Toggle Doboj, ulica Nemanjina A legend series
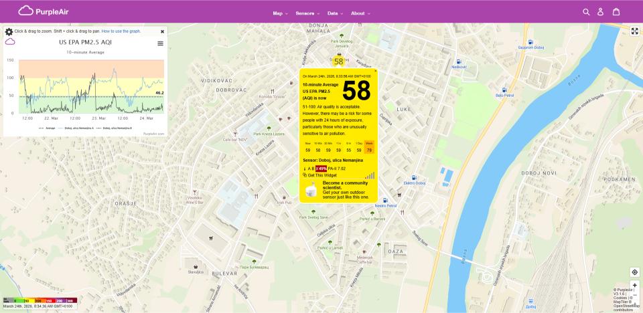This screenshot has height=313, width=643. pos(76,128)
